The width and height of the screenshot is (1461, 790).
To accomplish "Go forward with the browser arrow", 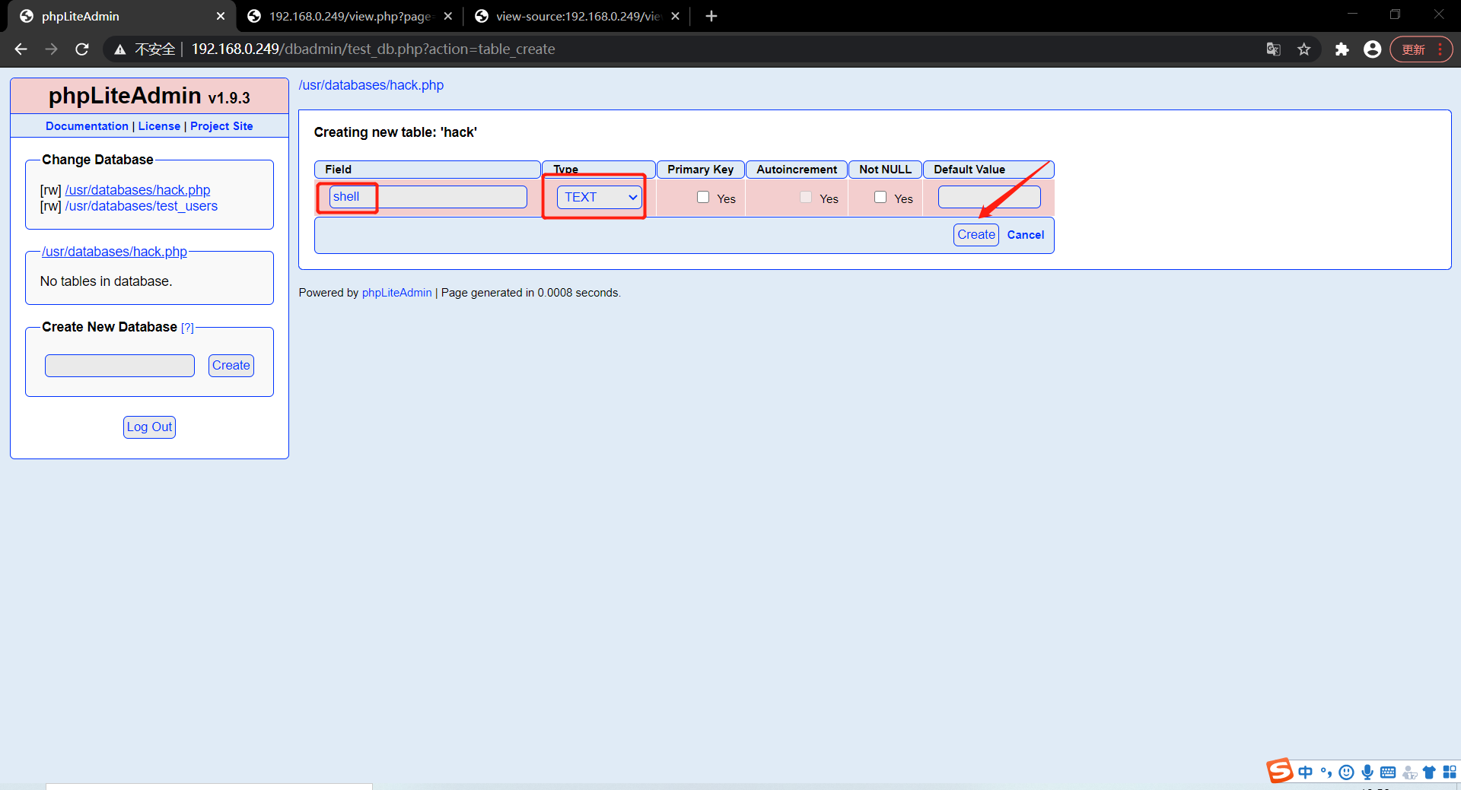I will pyautogui.click(x=51, y=49).
